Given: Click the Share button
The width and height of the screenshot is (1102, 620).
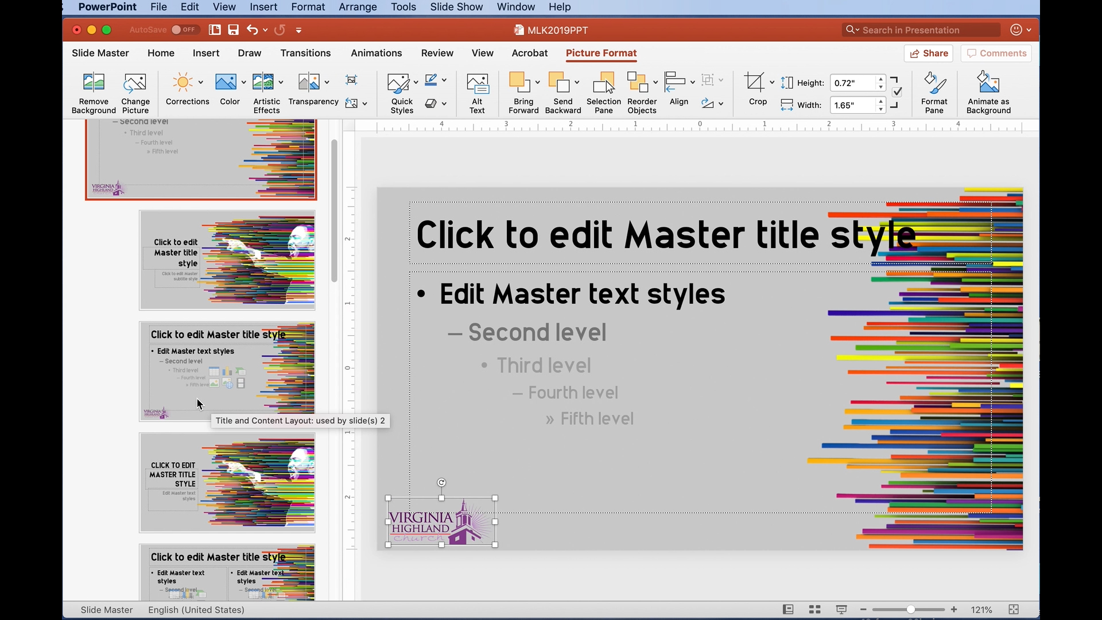Looking at the screenshot, I should [x=929, y=53].
